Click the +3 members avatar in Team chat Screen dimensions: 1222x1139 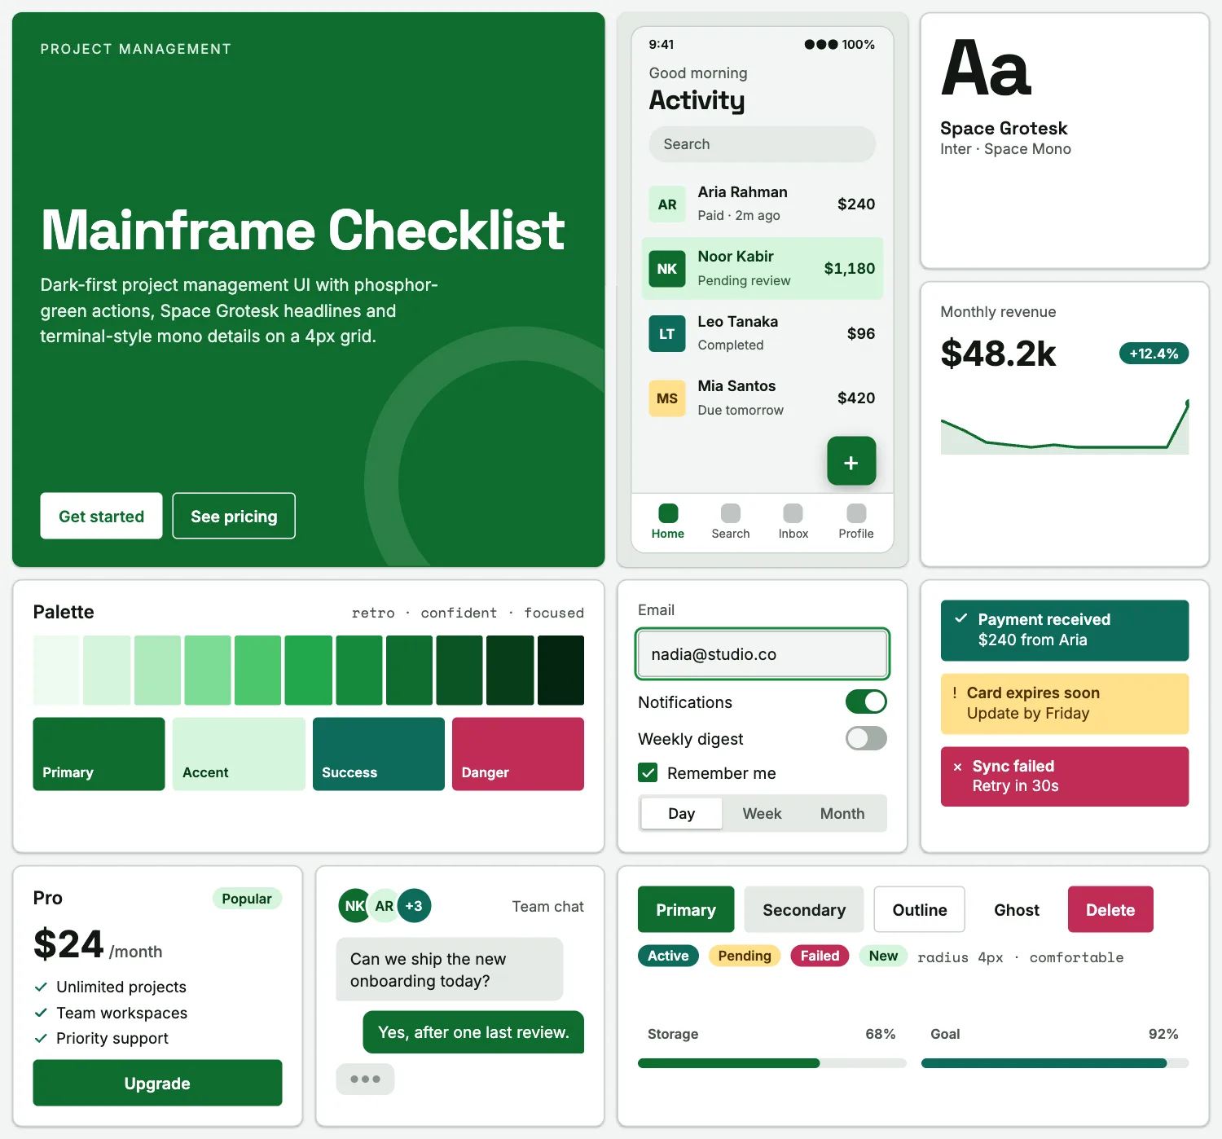[x=414, y=906]
